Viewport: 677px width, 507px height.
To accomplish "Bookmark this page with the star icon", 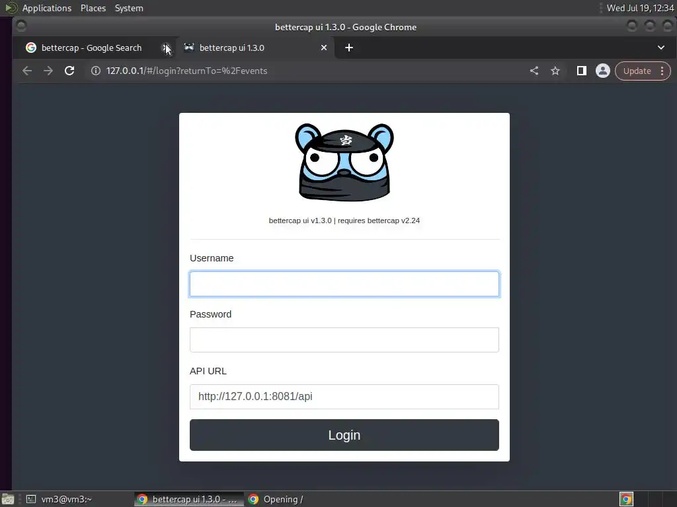I will (x=555, y=71).
